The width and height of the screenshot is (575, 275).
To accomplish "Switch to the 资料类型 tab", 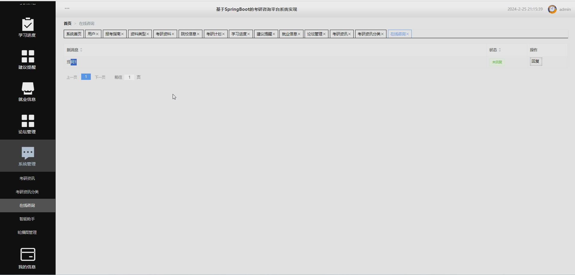I will tap(138, 34).
